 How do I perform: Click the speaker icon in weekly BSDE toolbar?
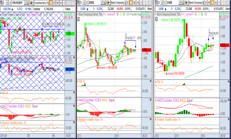click(108, 3)
